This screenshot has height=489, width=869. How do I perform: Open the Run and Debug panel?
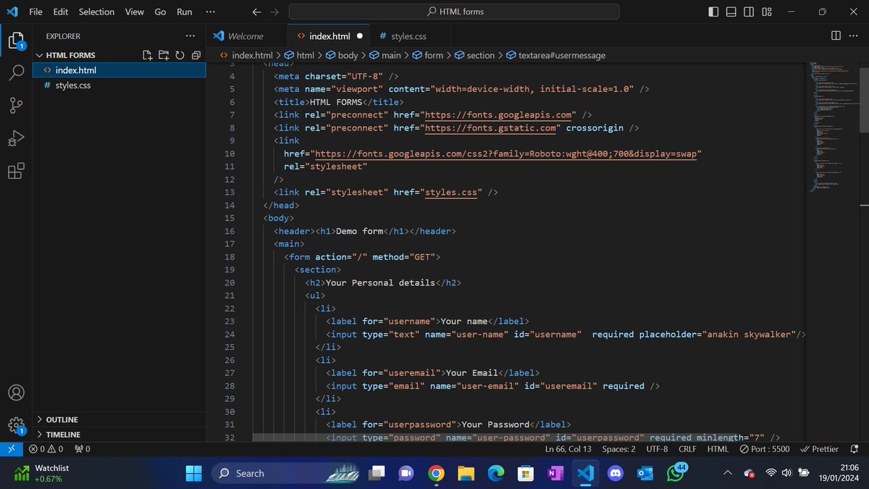(16, 138)
